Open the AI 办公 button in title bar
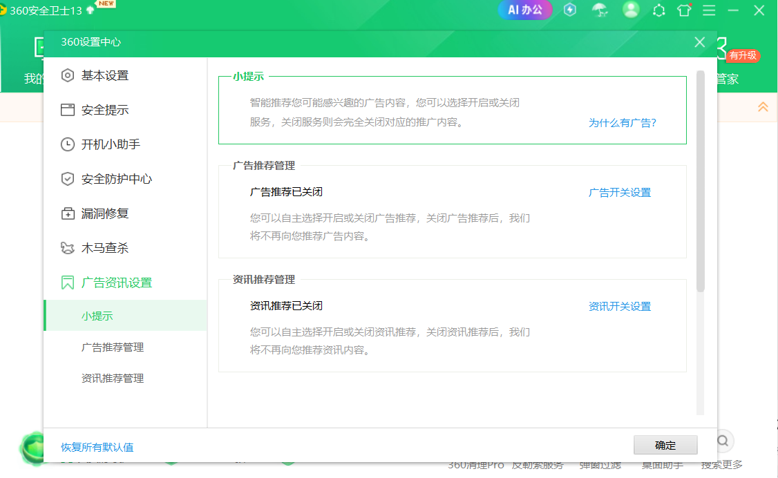The width and height of the screenshot is (778, 478). point(525,10)
